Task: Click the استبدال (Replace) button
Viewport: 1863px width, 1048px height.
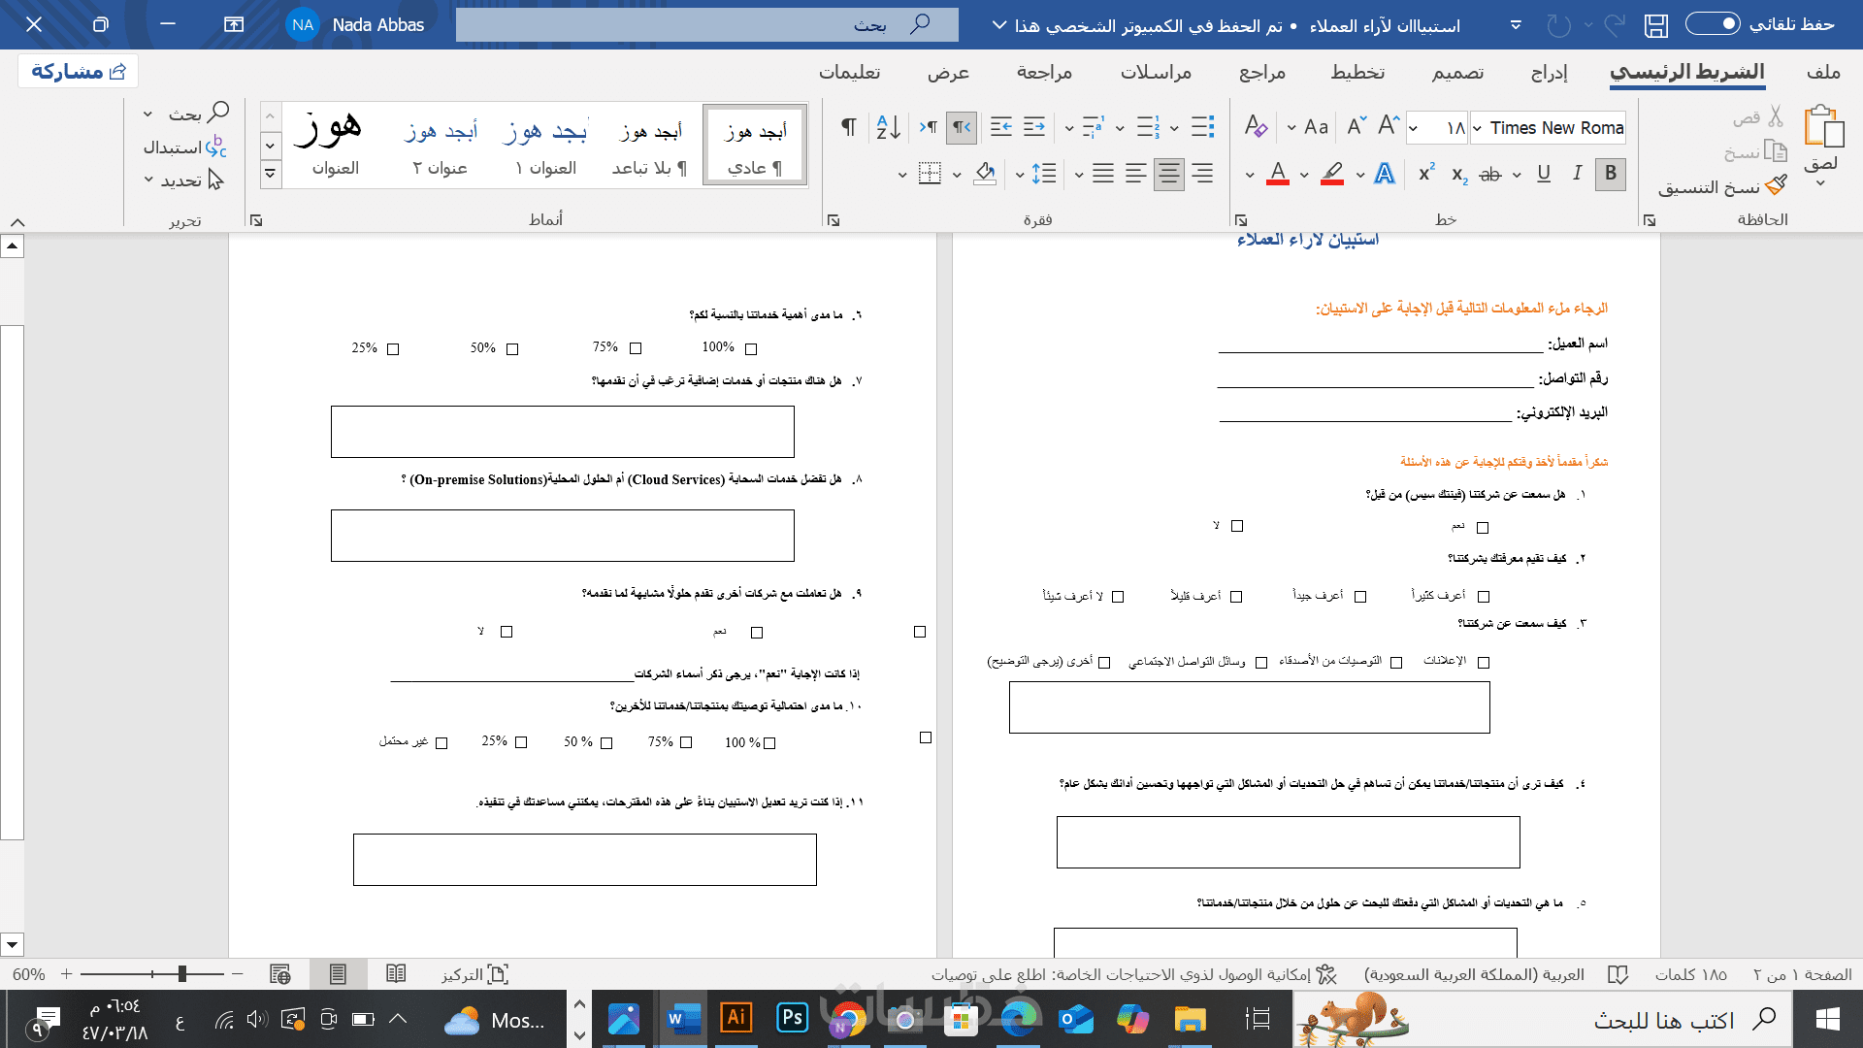Action: [x=184, y=147]
